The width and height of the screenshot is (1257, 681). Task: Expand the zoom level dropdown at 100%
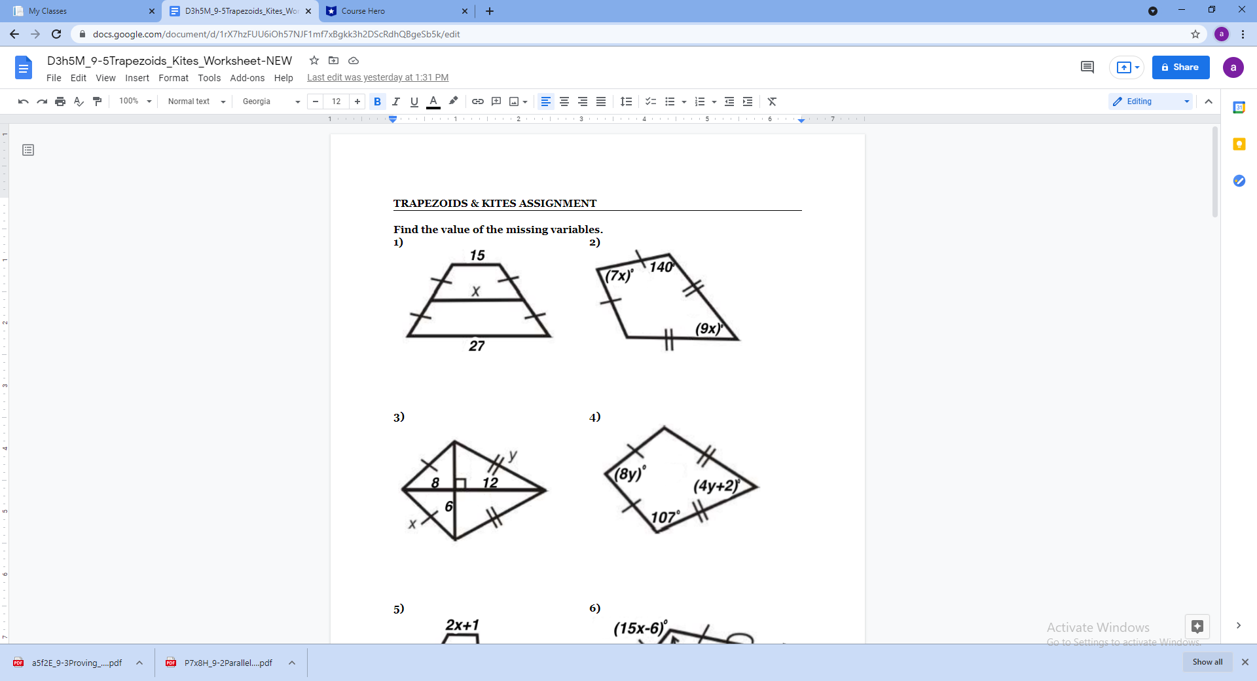click(134, 101)
